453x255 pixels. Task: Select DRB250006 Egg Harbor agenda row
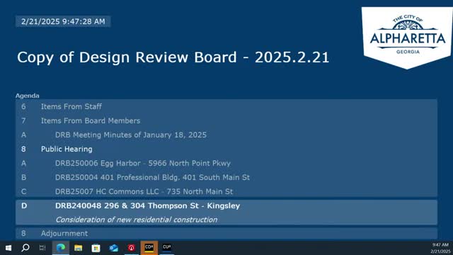[226, 163]
